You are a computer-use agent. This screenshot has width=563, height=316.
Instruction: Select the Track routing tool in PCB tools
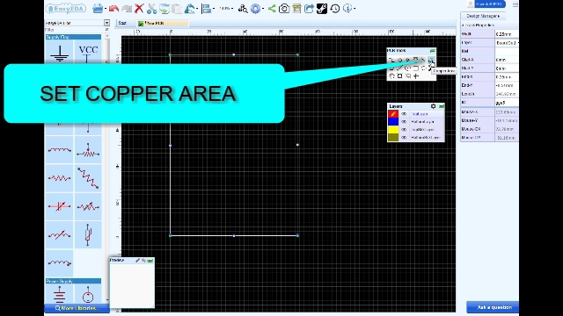[x=391, y=60]
